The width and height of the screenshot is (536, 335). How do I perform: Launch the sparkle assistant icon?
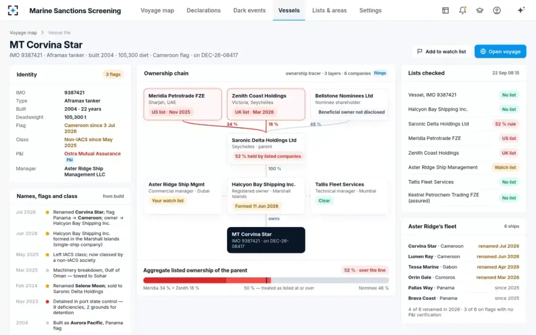click(521, 10)
